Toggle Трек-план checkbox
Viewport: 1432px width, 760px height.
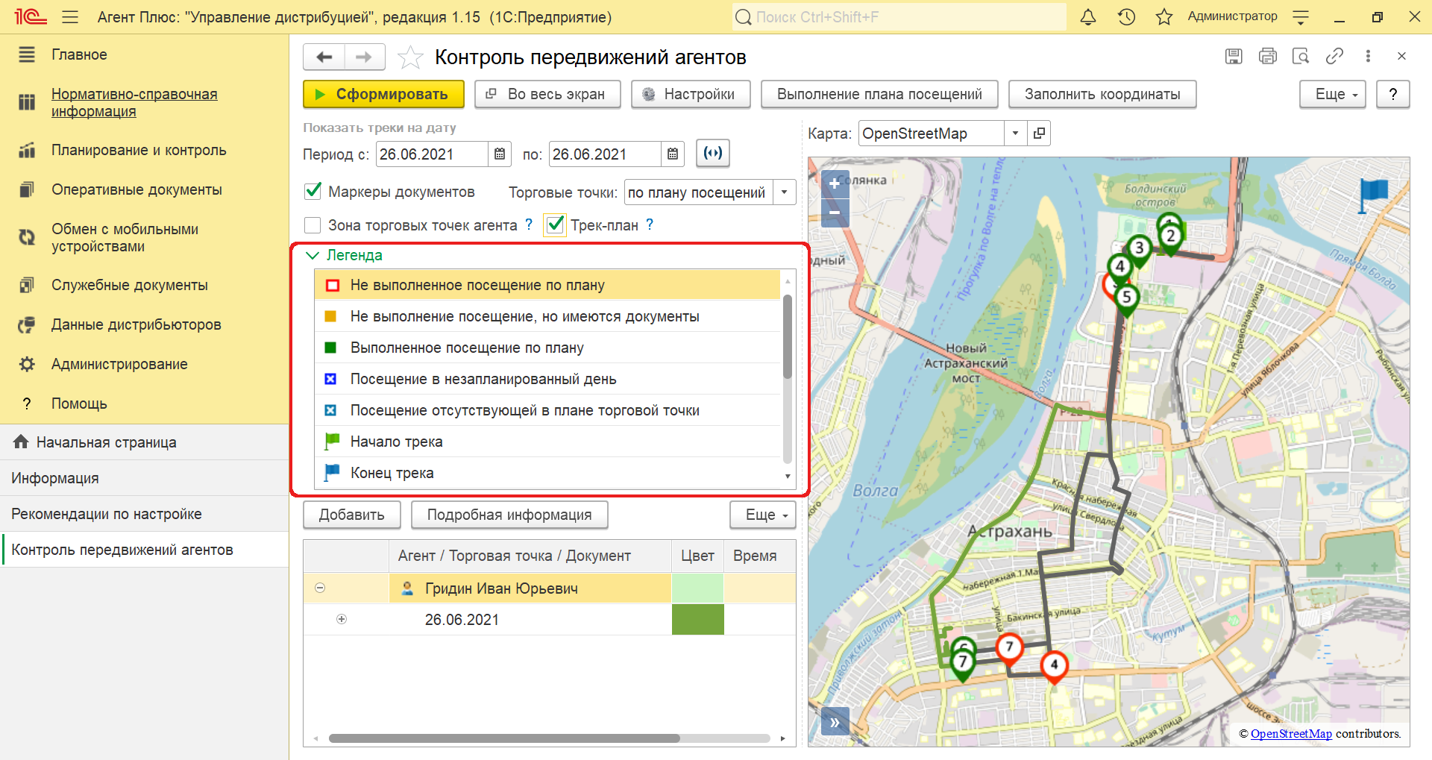pyautogui.click(x=555, y=224)
